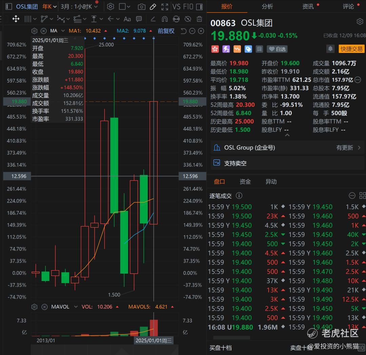Viewport: 366px width, 355px height.
Task: Click the Hong Kong market badge icon
Action: coord(215,49)
